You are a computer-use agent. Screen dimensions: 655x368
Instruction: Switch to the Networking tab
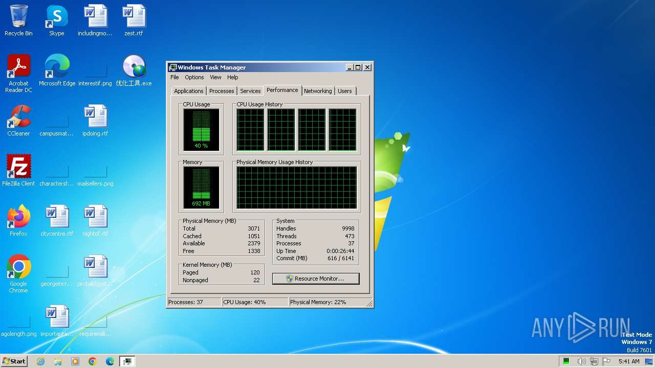pos(318,91)
